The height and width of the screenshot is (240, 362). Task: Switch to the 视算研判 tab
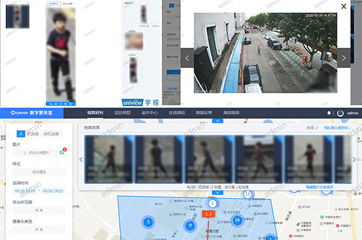click(x=95, y=113)
